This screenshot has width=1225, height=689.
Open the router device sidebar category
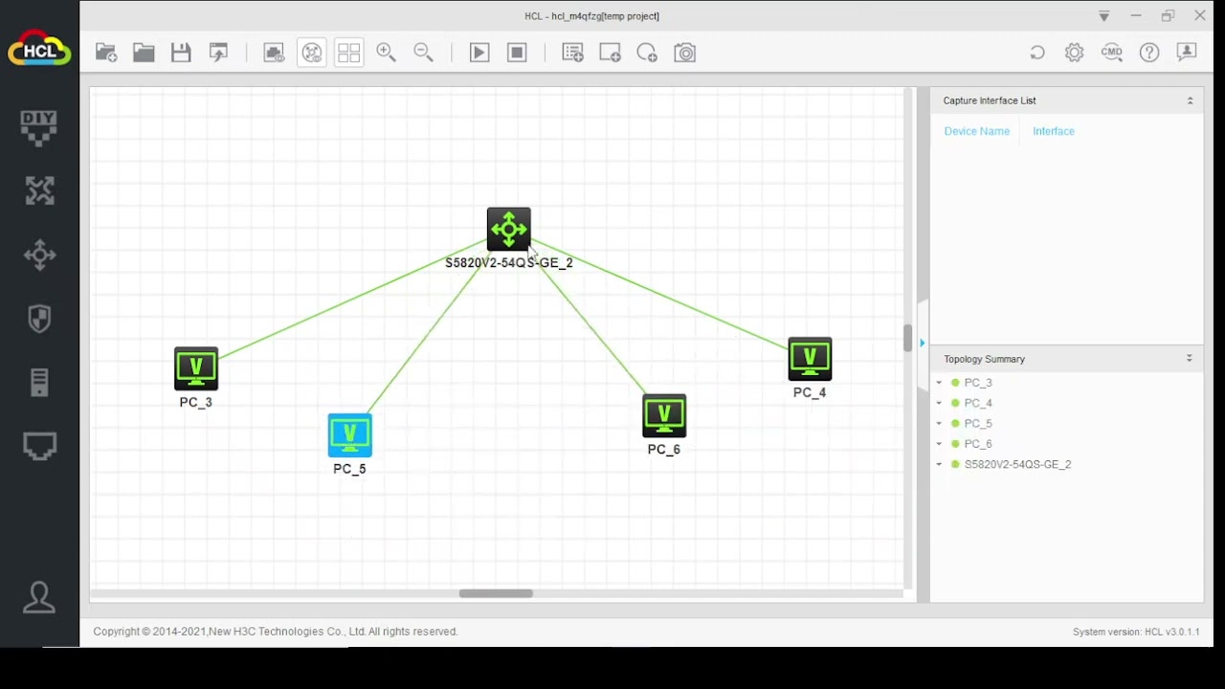point(39,190)
